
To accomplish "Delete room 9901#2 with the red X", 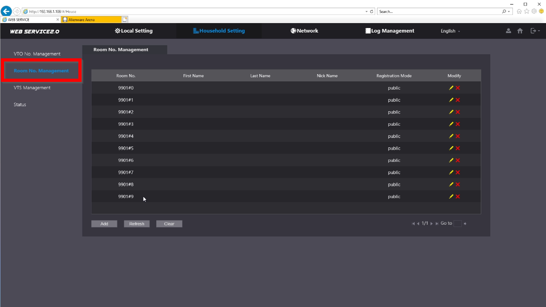I will (x=458, y=112).
